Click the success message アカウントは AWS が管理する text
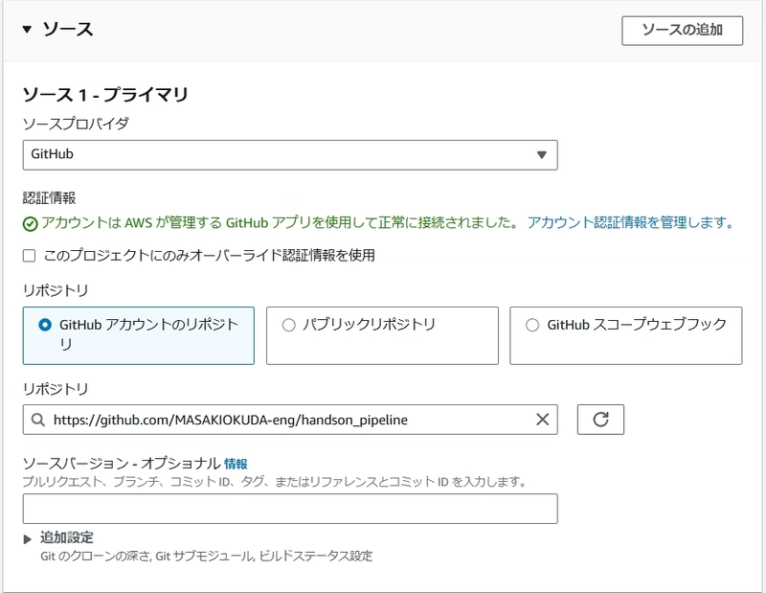 tap(280, 223)
